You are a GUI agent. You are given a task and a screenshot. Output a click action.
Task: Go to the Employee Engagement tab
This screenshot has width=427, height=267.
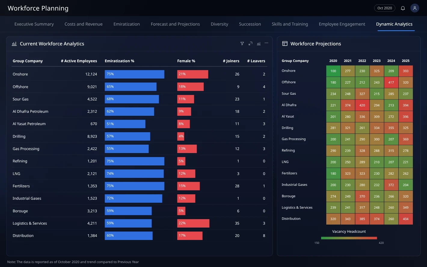(x=342, y=24)
